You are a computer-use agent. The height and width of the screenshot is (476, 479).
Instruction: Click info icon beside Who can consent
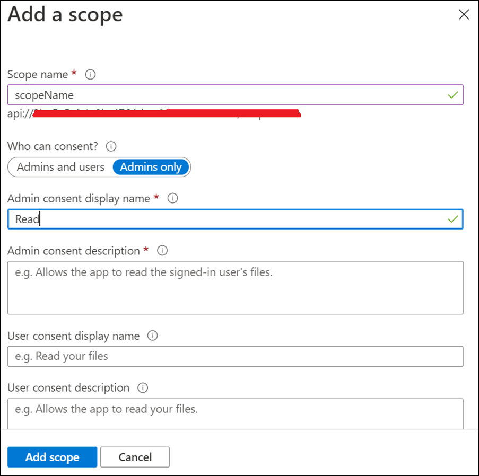tap(111, 146)
